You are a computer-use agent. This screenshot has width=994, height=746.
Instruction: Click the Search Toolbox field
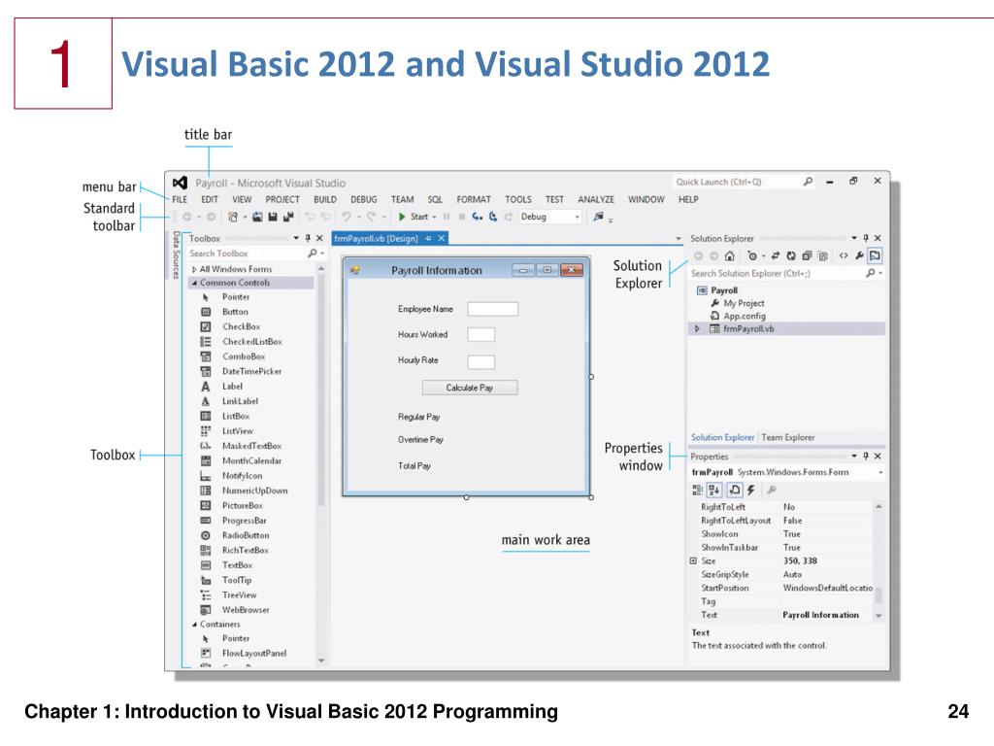coord(256,254)
